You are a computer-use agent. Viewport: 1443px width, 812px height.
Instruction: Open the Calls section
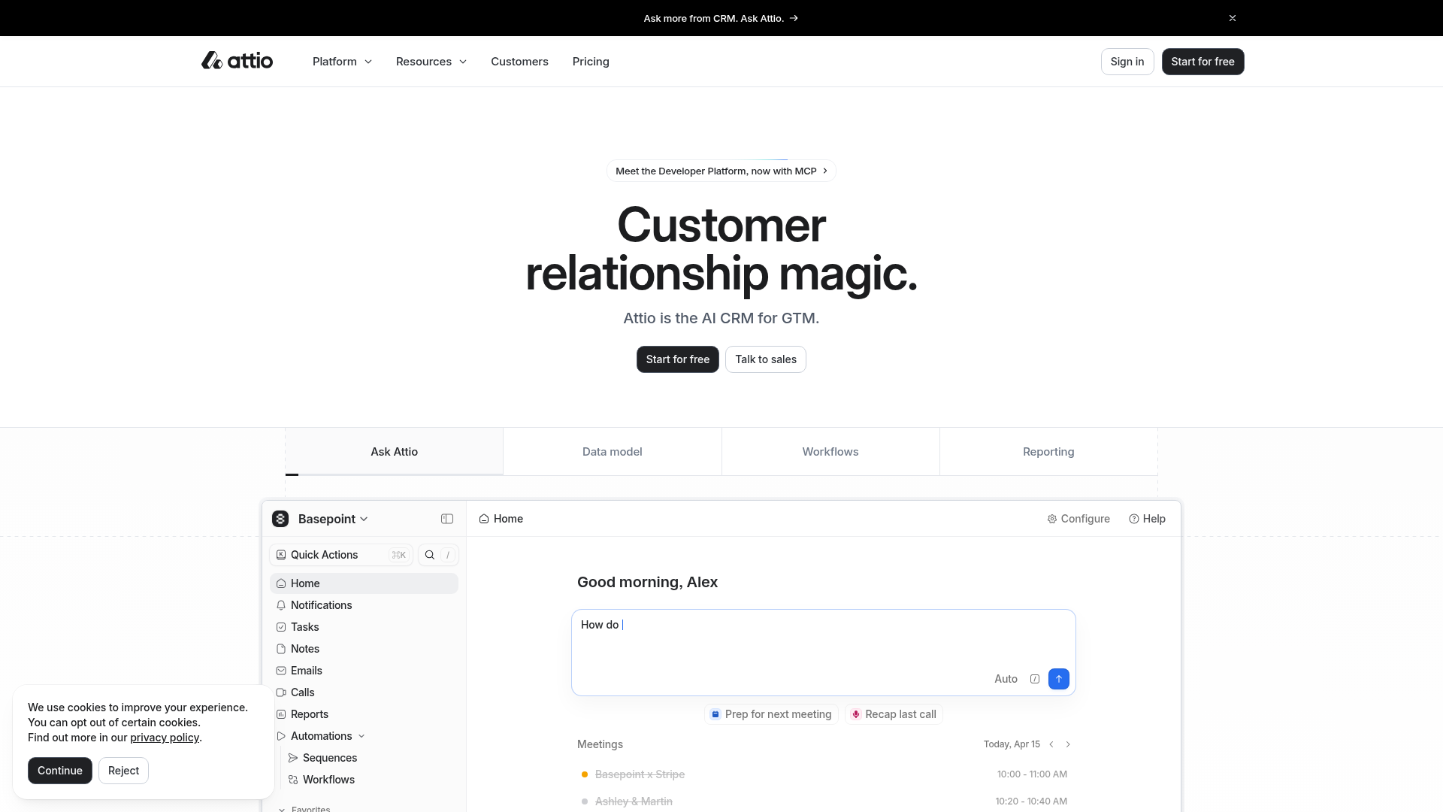[303, 692]
